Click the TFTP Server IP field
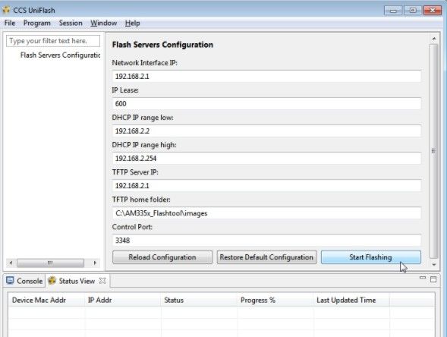Screen dimensions: 447x337 pos(266,186)
